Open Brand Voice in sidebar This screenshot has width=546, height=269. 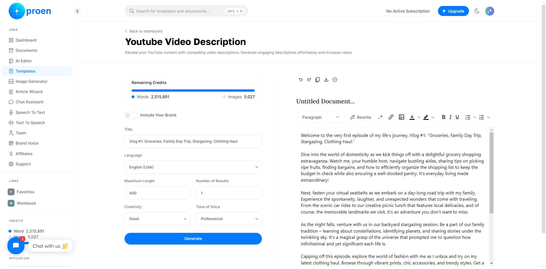pyautogui.click(x=37, y=143)
